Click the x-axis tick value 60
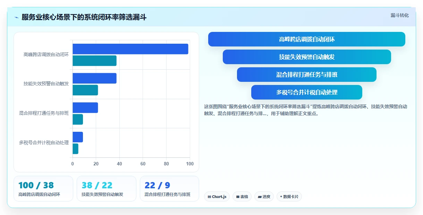Image resolution: width=423 pixels, height=215 pixels. (x=143, y=164)
